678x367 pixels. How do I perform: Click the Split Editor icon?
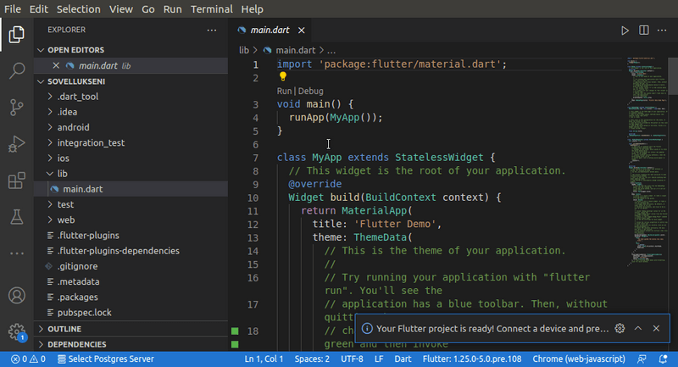[x=644, y=31]
